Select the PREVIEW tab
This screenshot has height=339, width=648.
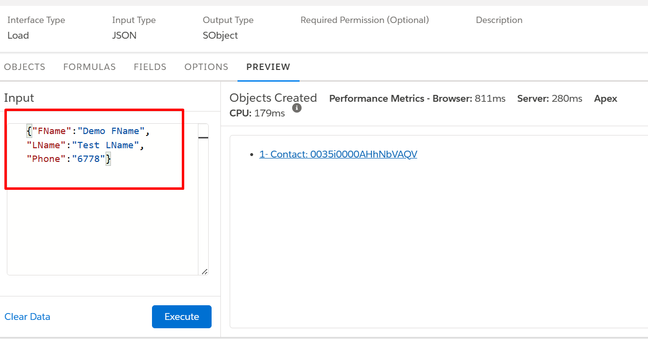(x=268, y=67)
